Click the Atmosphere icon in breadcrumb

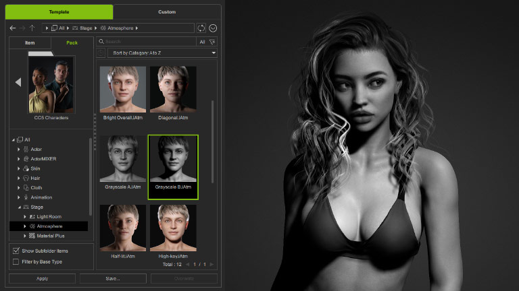pyautogui.click(x=103, y=28)
